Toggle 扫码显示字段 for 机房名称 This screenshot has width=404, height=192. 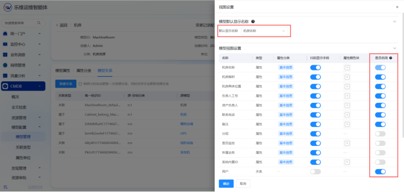[x=316, y=67]
